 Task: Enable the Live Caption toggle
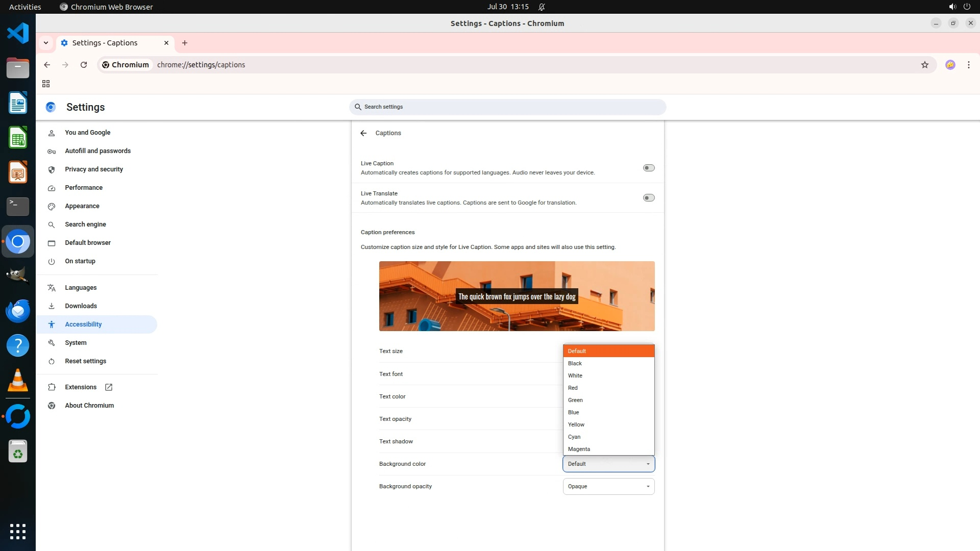coord(648,168)
